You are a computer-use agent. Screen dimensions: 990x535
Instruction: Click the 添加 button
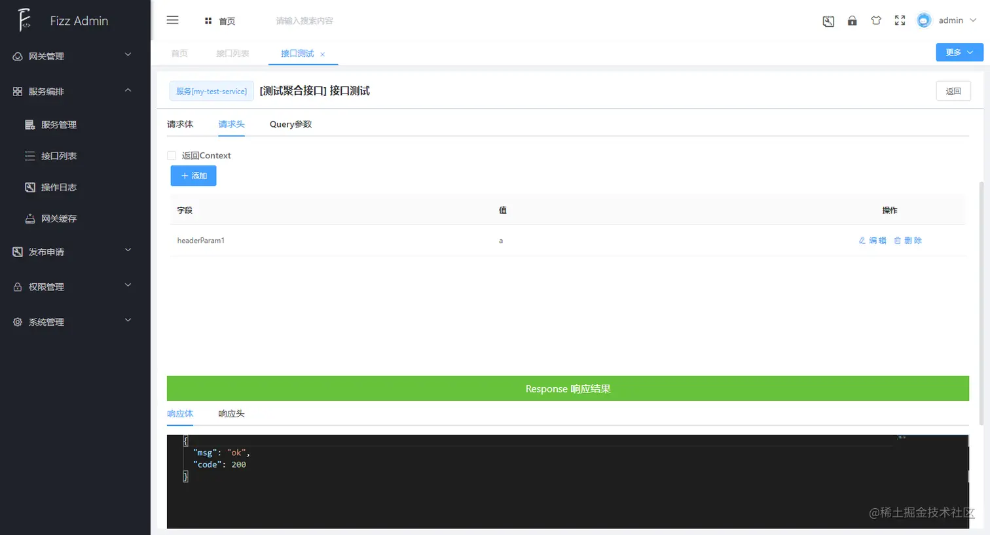click(x=193, y=176)
